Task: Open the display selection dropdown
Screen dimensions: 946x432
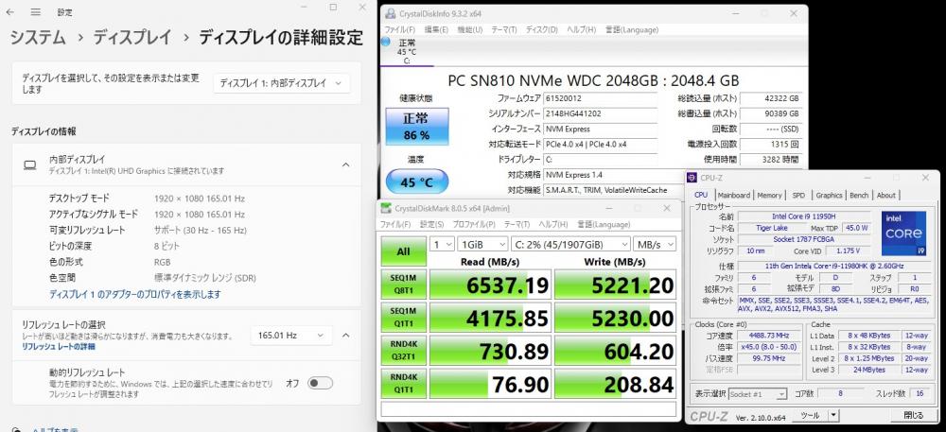Action: tap(282, 83)
